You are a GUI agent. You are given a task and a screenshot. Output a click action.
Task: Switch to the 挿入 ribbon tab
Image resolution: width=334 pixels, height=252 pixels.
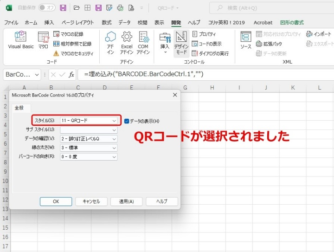(x=49, y=22)
